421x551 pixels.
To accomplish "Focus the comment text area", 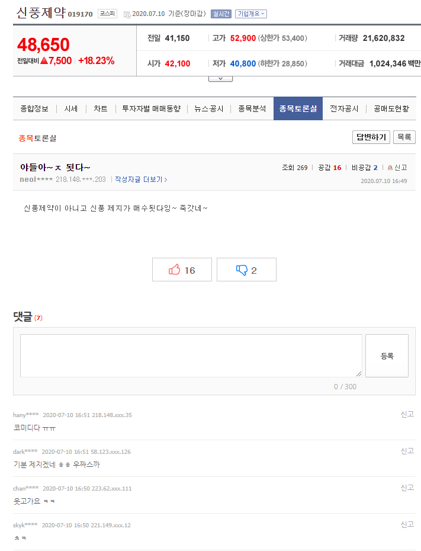I will coord(191,355).
